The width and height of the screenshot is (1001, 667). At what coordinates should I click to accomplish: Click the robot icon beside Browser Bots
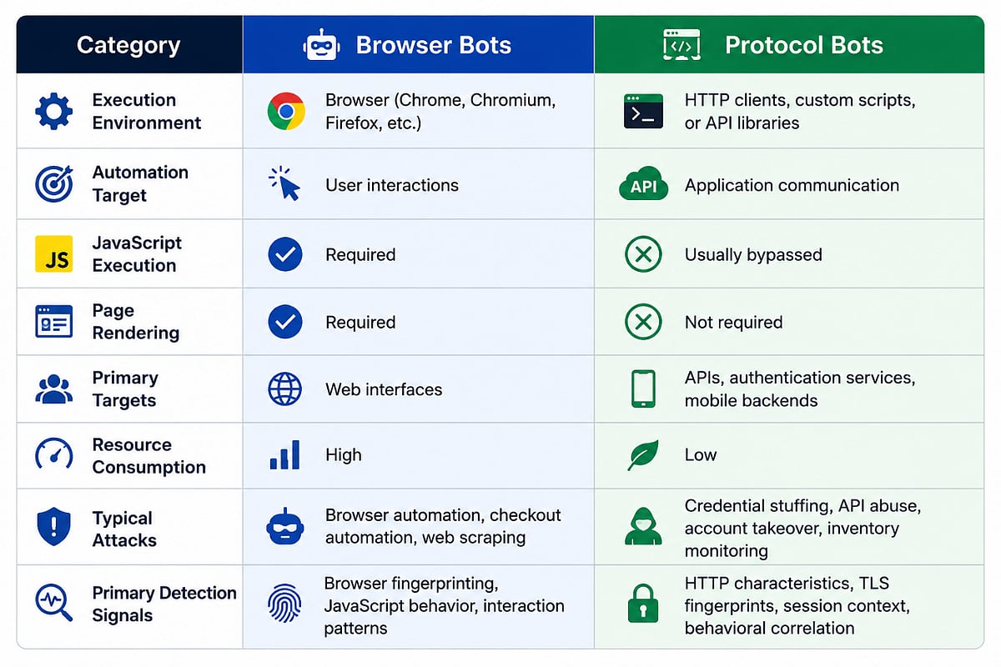tap(322, 44)
